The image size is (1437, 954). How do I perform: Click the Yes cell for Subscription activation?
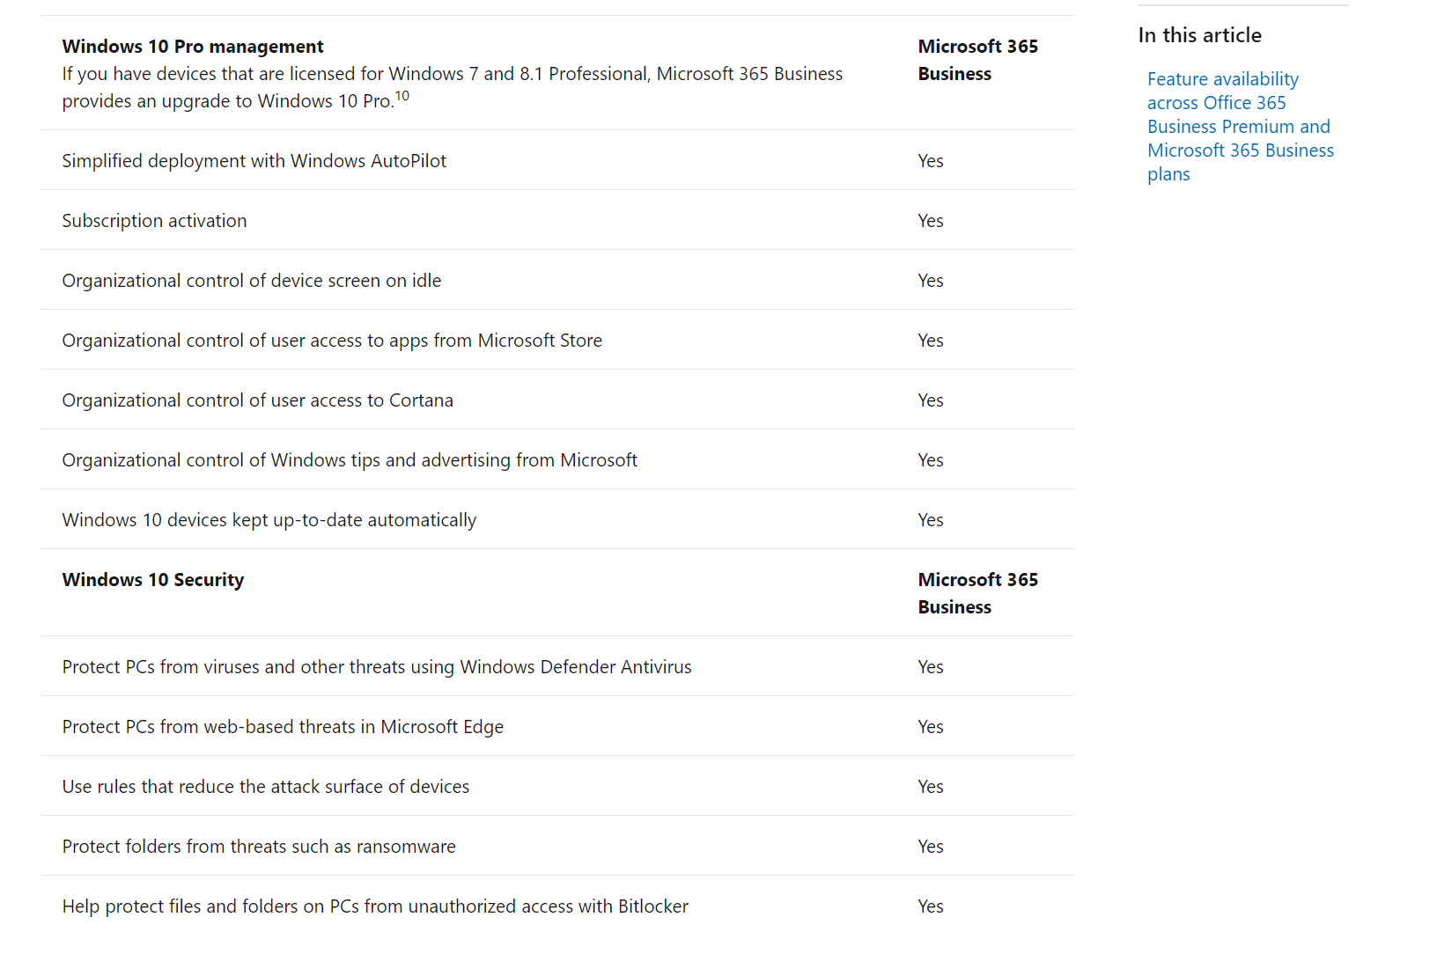[x=931, y=221]
